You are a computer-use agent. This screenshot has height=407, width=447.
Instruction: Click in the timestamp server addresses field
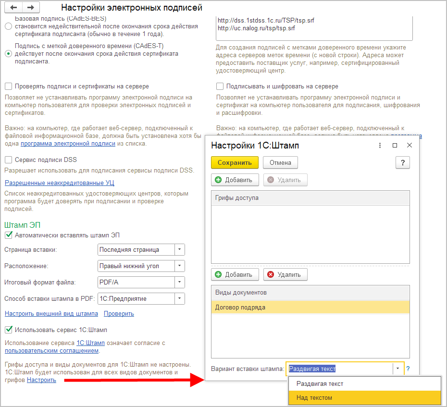tap(314, 28)
